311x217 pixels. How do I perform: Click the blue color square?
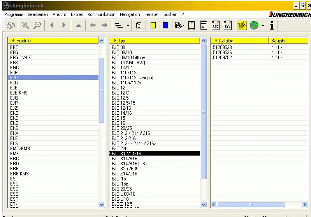[165, 25]
